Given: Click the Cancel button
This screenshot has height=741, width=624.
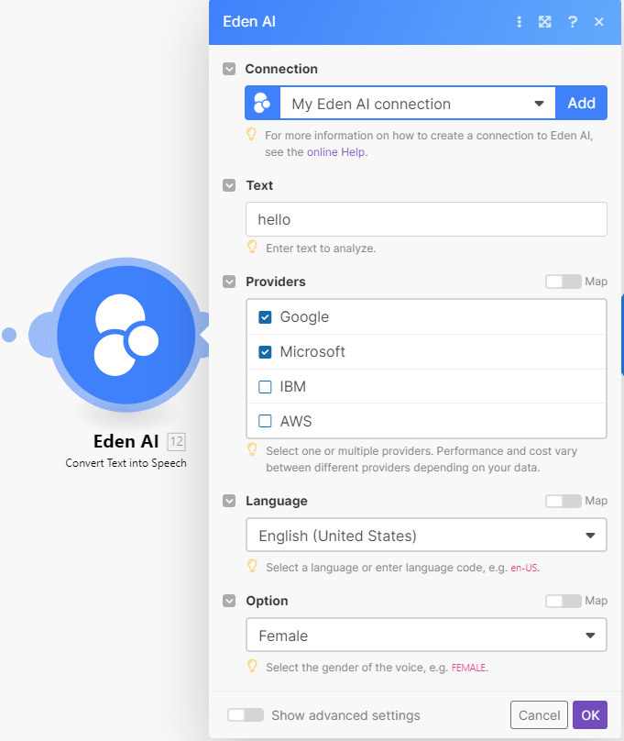Looking at the screenshot, I should [x=539, y=715].
